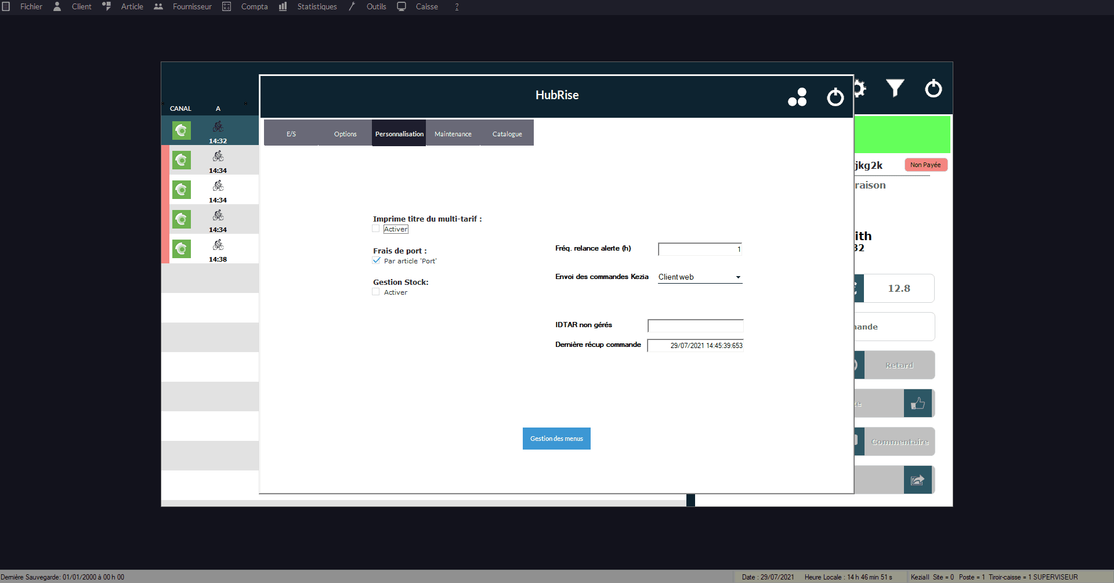The height and width of the screenshot is (583, 1114).
Task: Click the Commentaire button
Action: tap(899, 441)
